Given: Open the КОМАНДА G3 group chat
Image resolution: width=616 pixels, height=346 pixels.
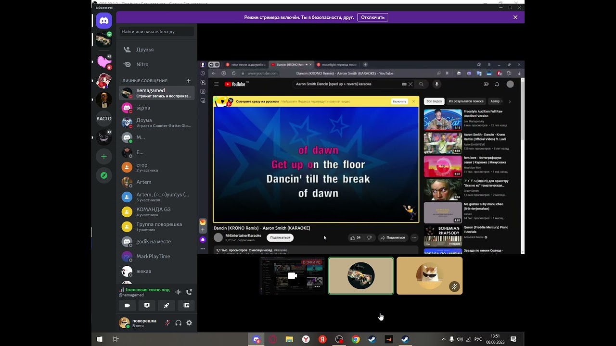Looking at the screenshot, I should [157, 212].
